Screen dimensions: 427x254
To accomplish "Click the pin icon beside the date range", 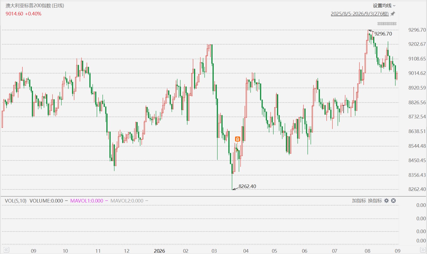I will tap(393, 14).
